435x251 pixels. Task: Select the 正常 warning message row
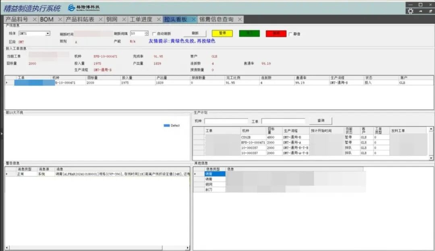tap(97, 174)
